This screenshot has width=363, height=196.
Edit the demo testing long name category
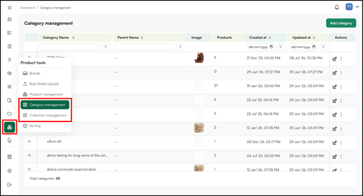[334, 157]
